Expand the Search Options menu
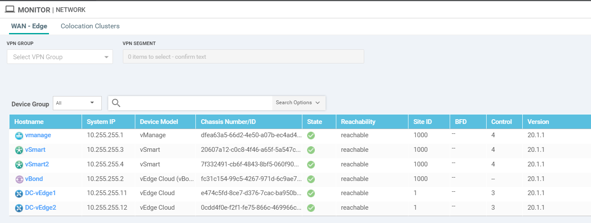The width and height of the screenshot is (591, 223). point(298,103)
